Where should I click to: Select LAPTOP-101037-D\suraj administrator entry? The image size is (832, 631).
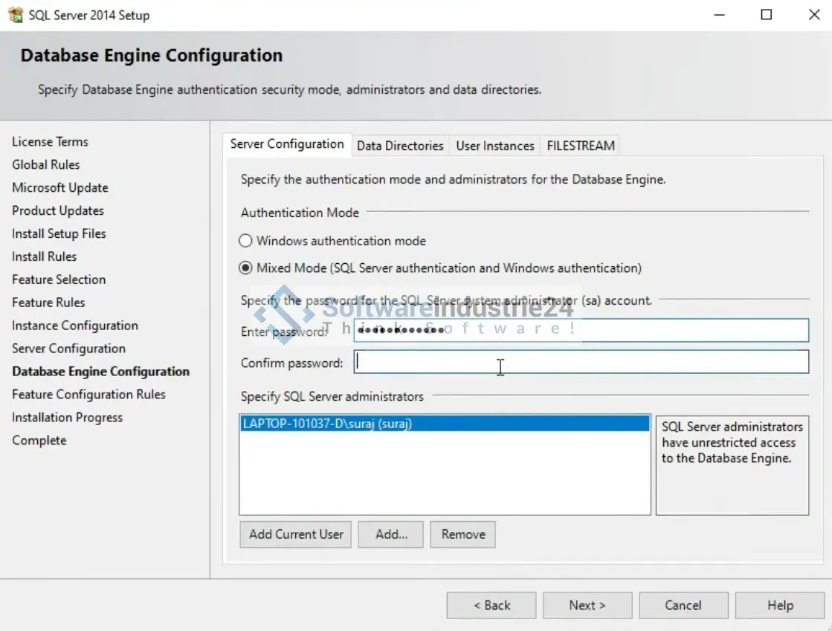445,424
